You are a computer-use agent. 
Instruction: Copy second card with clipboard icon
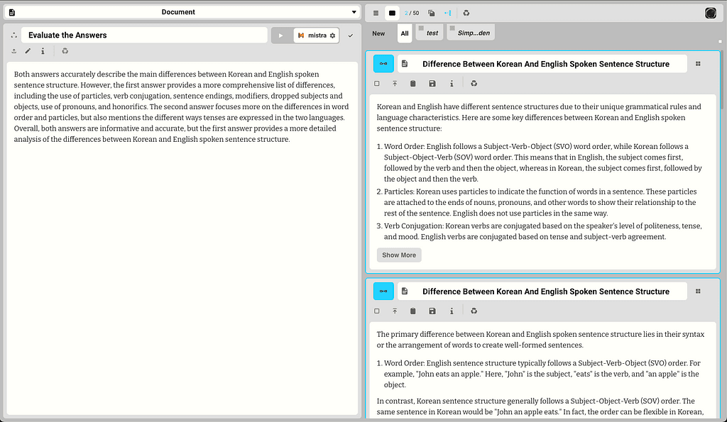click(x=412, y=311)
